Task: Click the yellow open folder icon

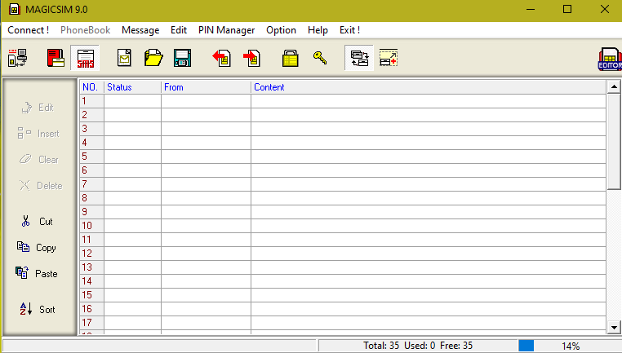Action: pyautogui.click(x=153, y=58)
